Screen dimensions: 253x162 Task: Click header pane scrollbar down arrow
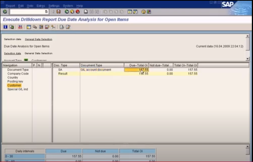[247, 59]
